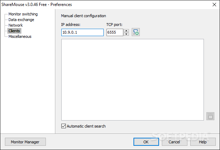
Task: Click inside the TCP port field
Action: coord(115,32)
